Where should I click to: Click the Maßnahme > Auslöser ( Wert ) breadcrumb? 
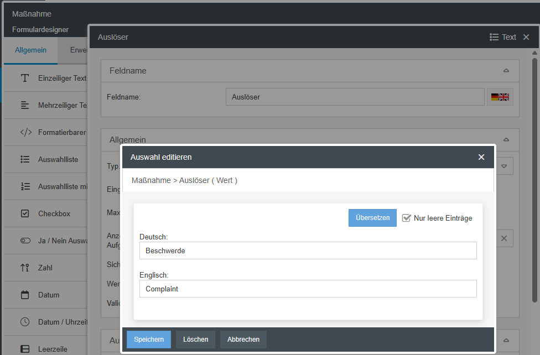184,180
